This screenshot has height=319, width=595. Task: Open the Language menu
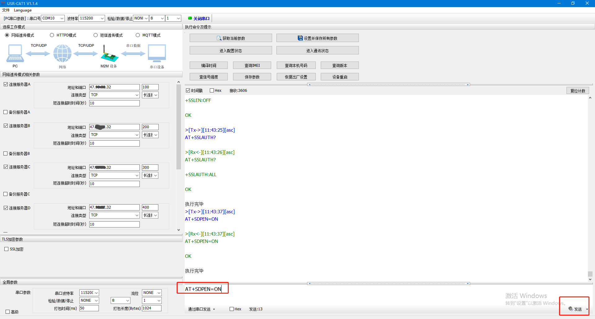pyautogui.click(x=23, y=10)
